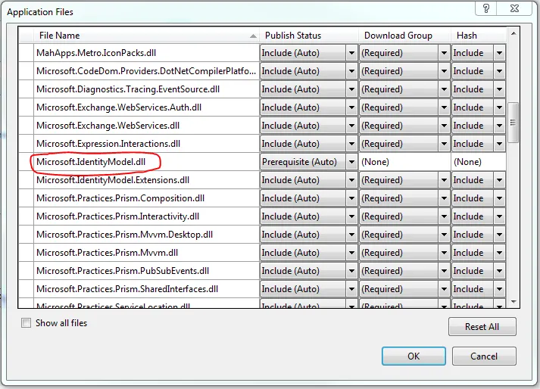Enable the Show all files checkbox

[27, 323]
